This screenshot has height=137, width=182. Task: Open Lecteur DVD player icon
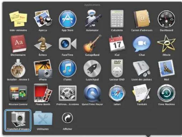click(x=117, y=68)
